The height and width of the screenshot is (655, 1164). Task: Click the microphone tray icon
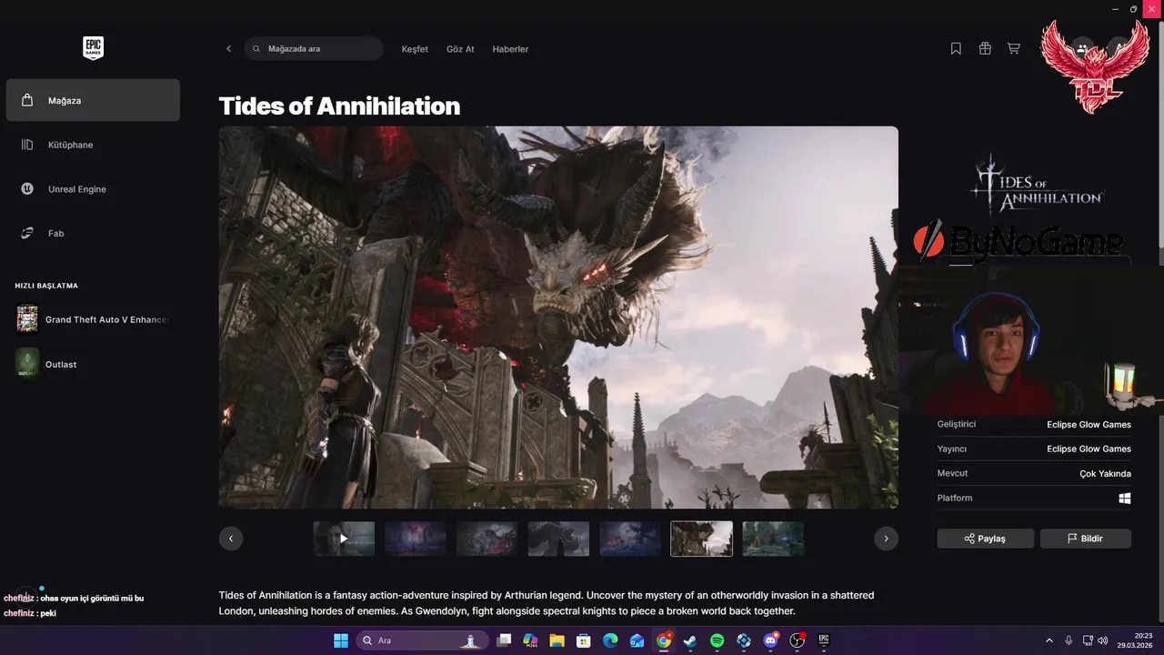1069,640
